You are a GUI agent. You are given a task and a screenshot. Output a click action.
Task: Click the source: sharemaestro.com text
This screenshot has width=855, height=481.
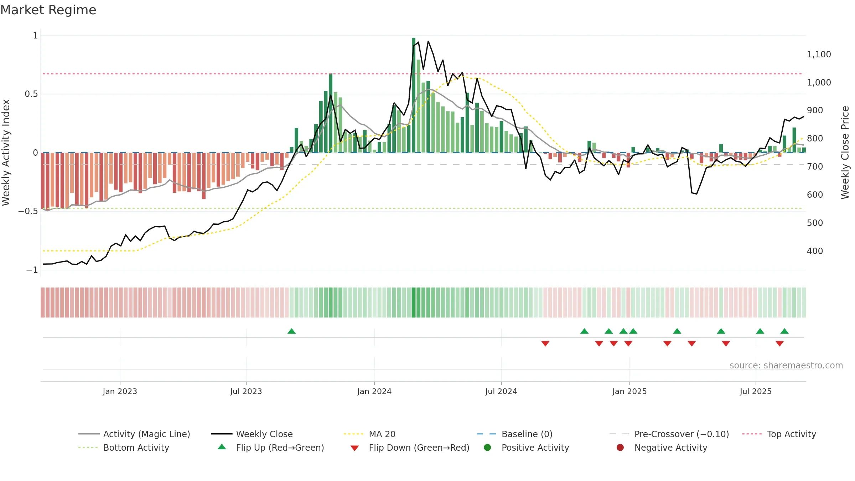[x=786, y=365]
